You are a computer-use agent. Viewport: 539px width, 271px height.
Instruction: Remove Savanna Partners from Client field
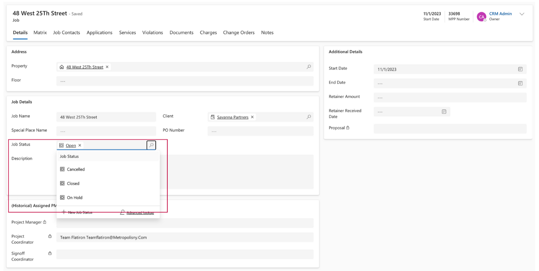click(252, 117)
